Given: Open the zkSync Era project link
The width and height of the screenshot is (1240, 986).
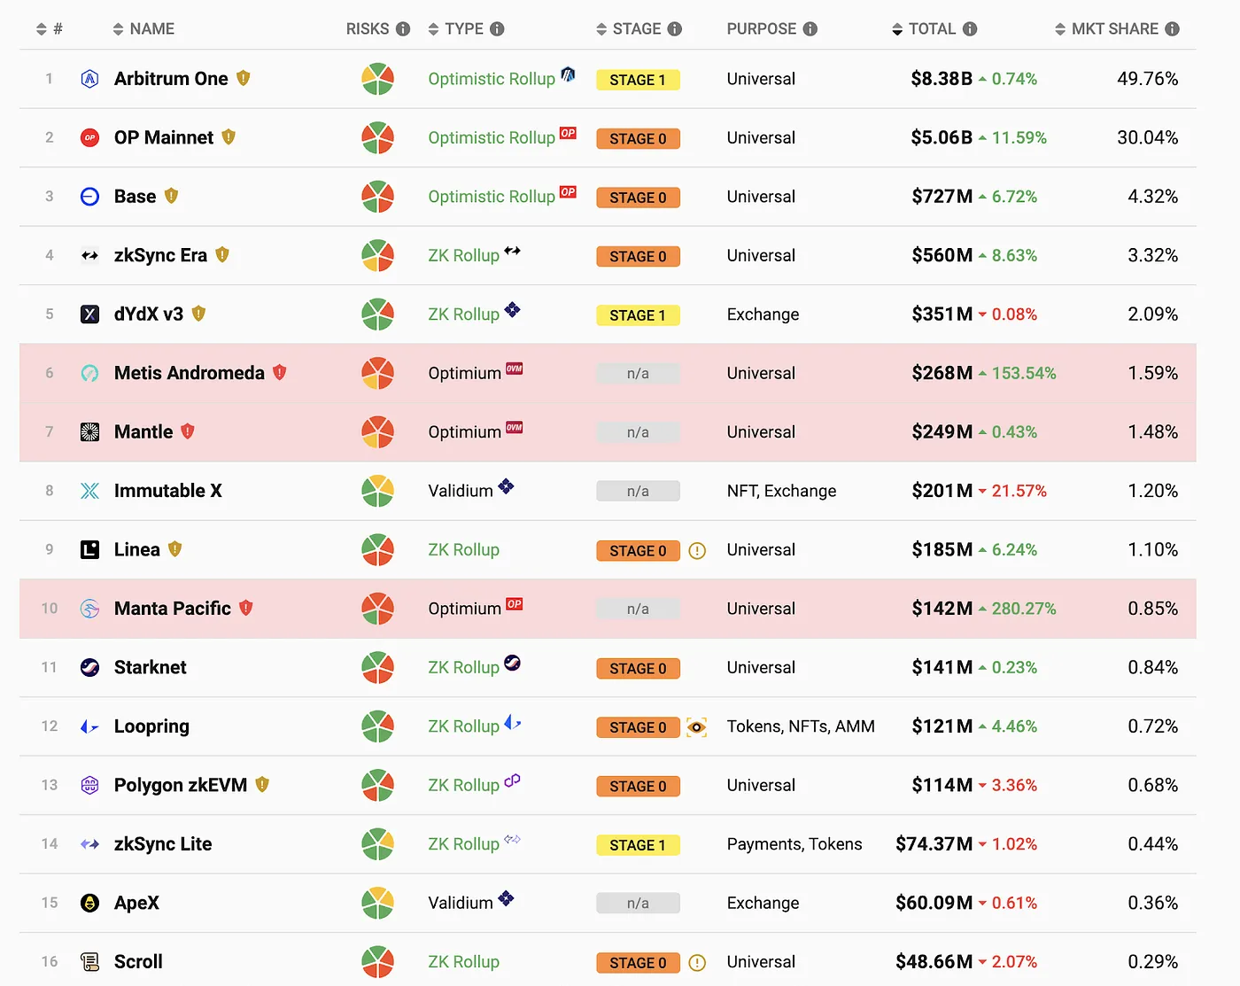Looking at the screenshot, I should (160, 255).
